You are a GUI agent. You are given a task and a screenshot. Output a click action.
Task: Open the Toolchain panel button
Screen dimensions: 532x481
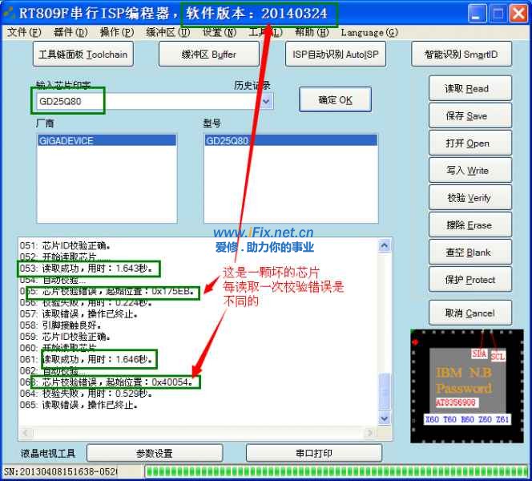83,55
